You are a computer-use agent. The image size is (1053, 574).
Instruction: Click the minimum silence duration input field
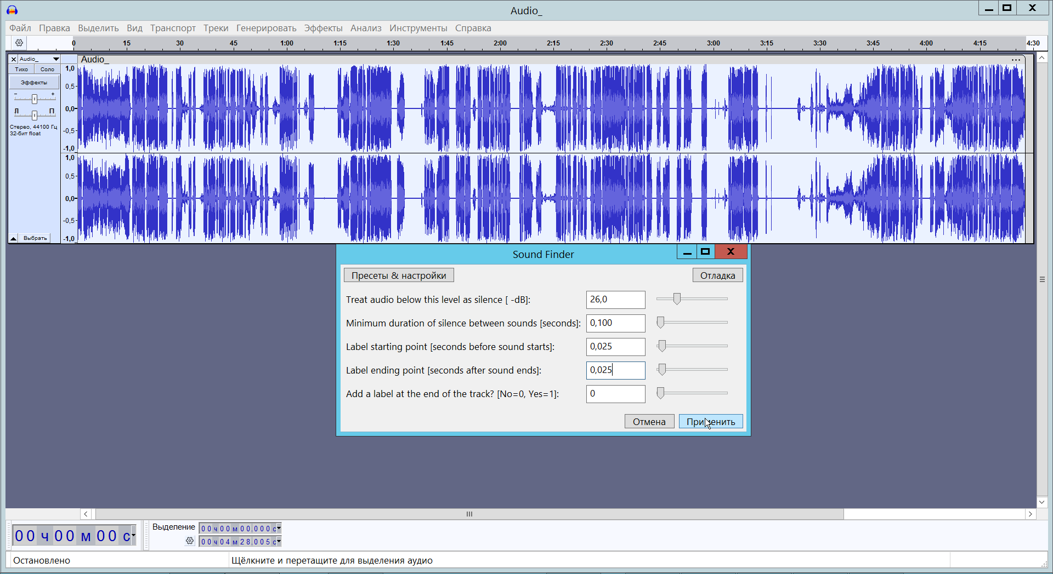pos(615,323)
